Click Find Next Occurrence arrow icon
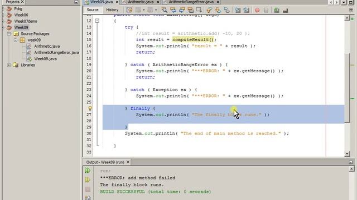 (x=182, y=10)
